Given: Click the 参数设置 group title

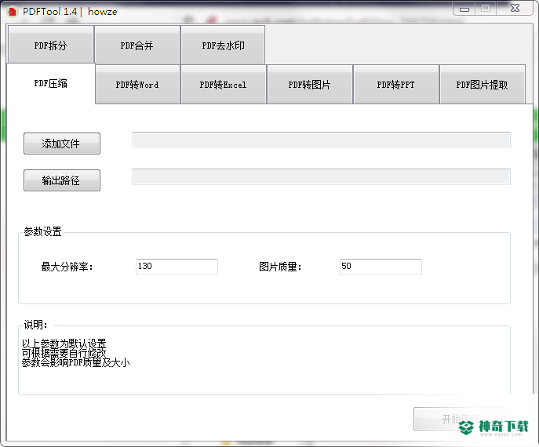Looking at the screenshot, I should (x=42, y=231).
